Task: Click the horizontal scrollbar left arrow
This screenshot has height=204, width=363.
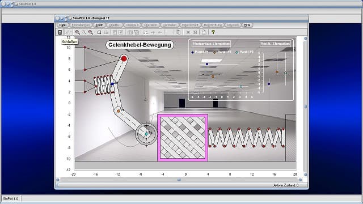Action: click(x=58, y=180)
